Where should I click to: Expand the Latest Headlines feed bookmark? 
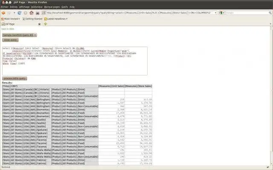(56, 19)
